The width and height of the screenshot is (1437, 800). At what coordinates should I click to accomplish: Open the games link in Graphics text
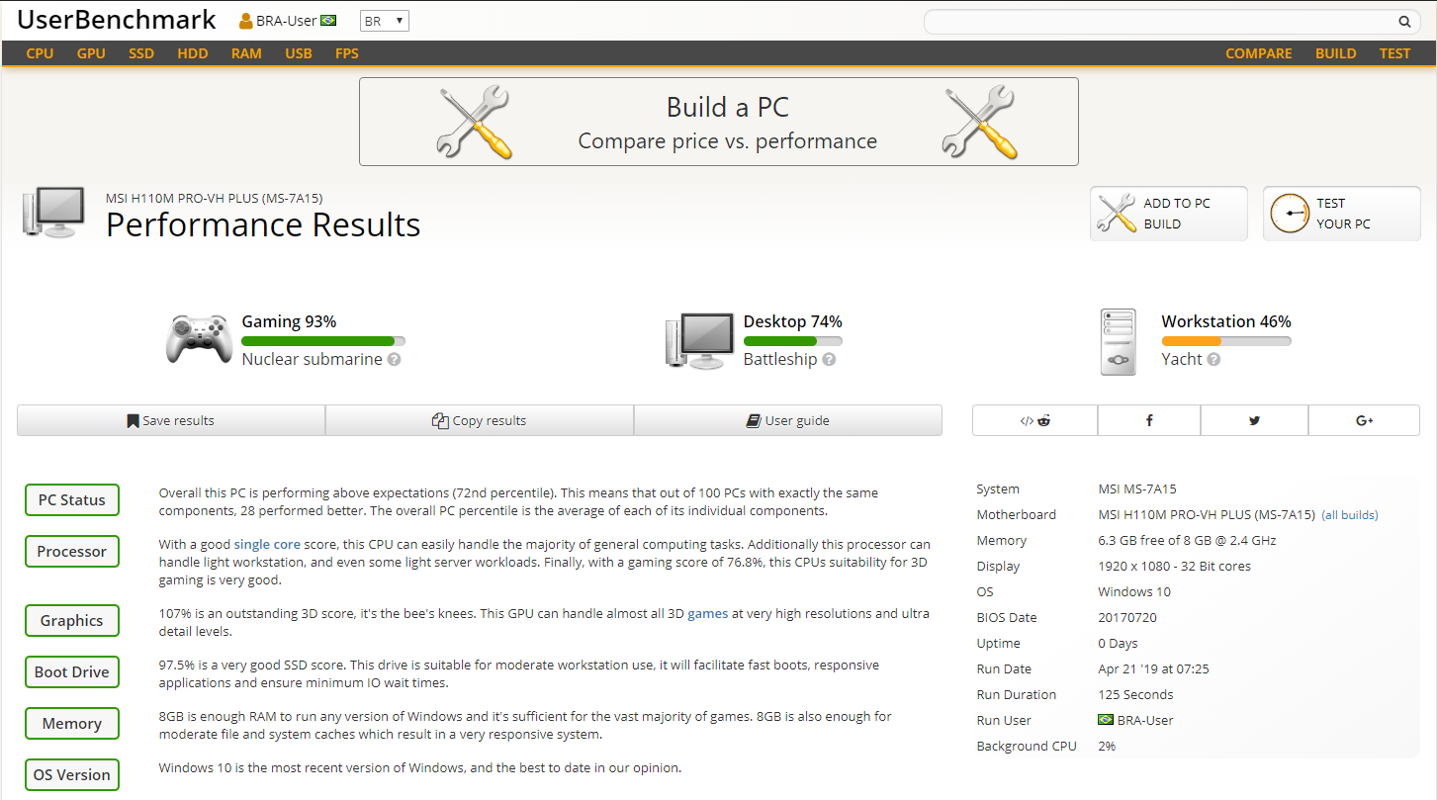coord(708,614)
